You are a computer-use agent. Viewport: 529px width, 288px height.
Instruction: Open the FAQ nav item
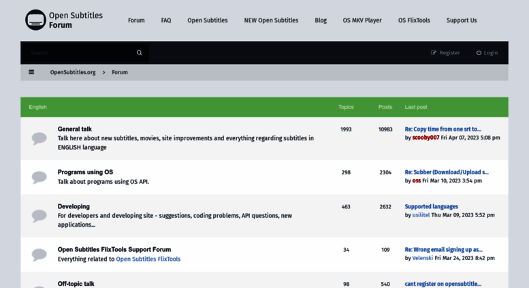point(166,20)
